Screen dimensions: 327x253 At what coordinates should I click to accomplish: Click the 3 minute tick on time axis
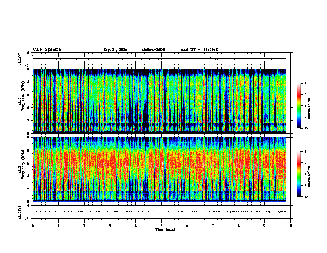click(110, 226)
